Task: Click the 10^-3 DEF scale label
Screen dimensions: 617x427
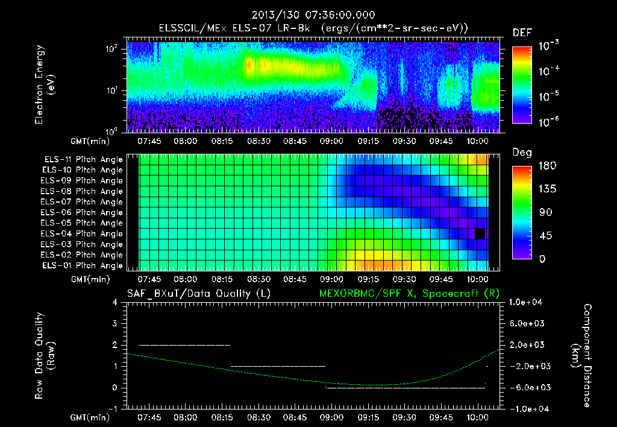Action: click(548, 45)
